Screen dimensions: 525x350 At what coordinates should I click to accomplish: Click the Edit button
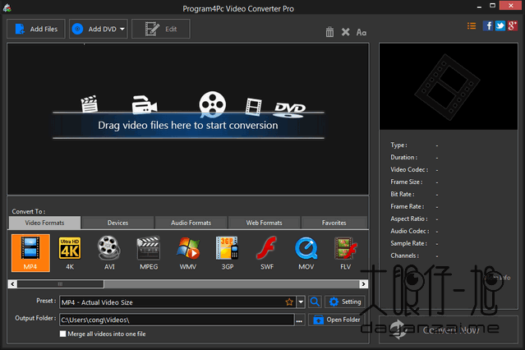point(161,29)
